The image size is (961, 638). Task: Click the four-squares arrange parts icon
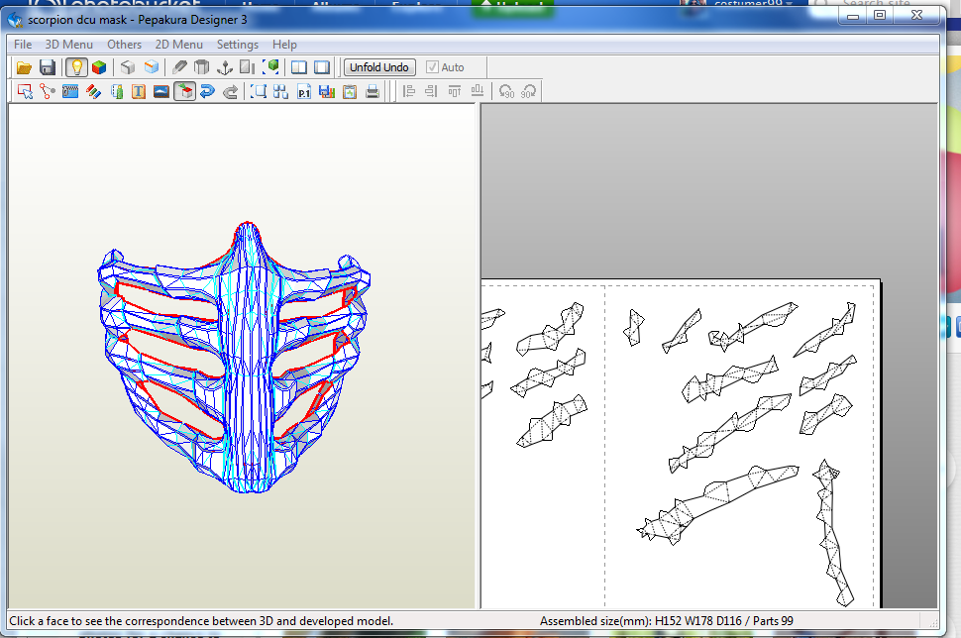pos(280,92)
